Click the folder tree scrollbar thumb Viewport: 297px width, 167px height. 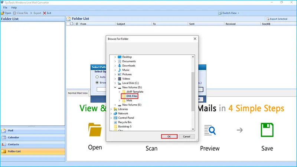[193, 91]
